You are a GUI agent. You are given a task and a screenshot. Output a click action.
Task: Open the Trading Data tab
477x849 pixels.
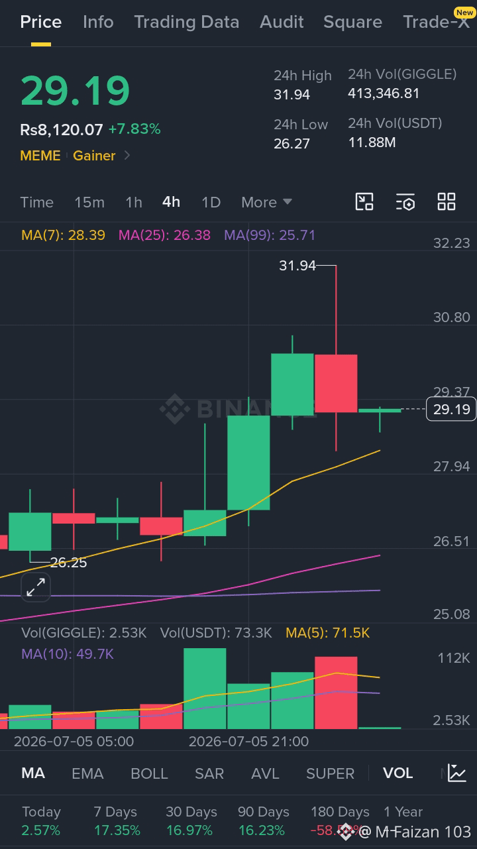point(186,22)
